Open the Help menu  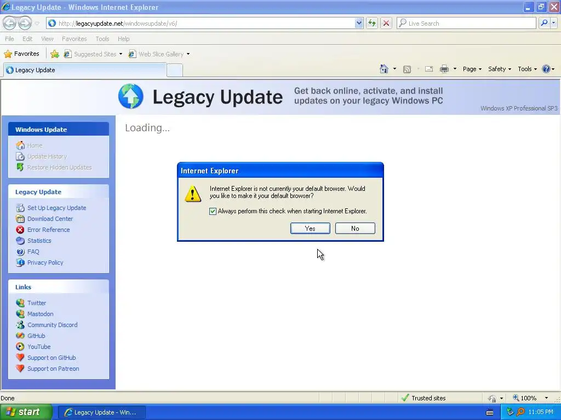123,39
